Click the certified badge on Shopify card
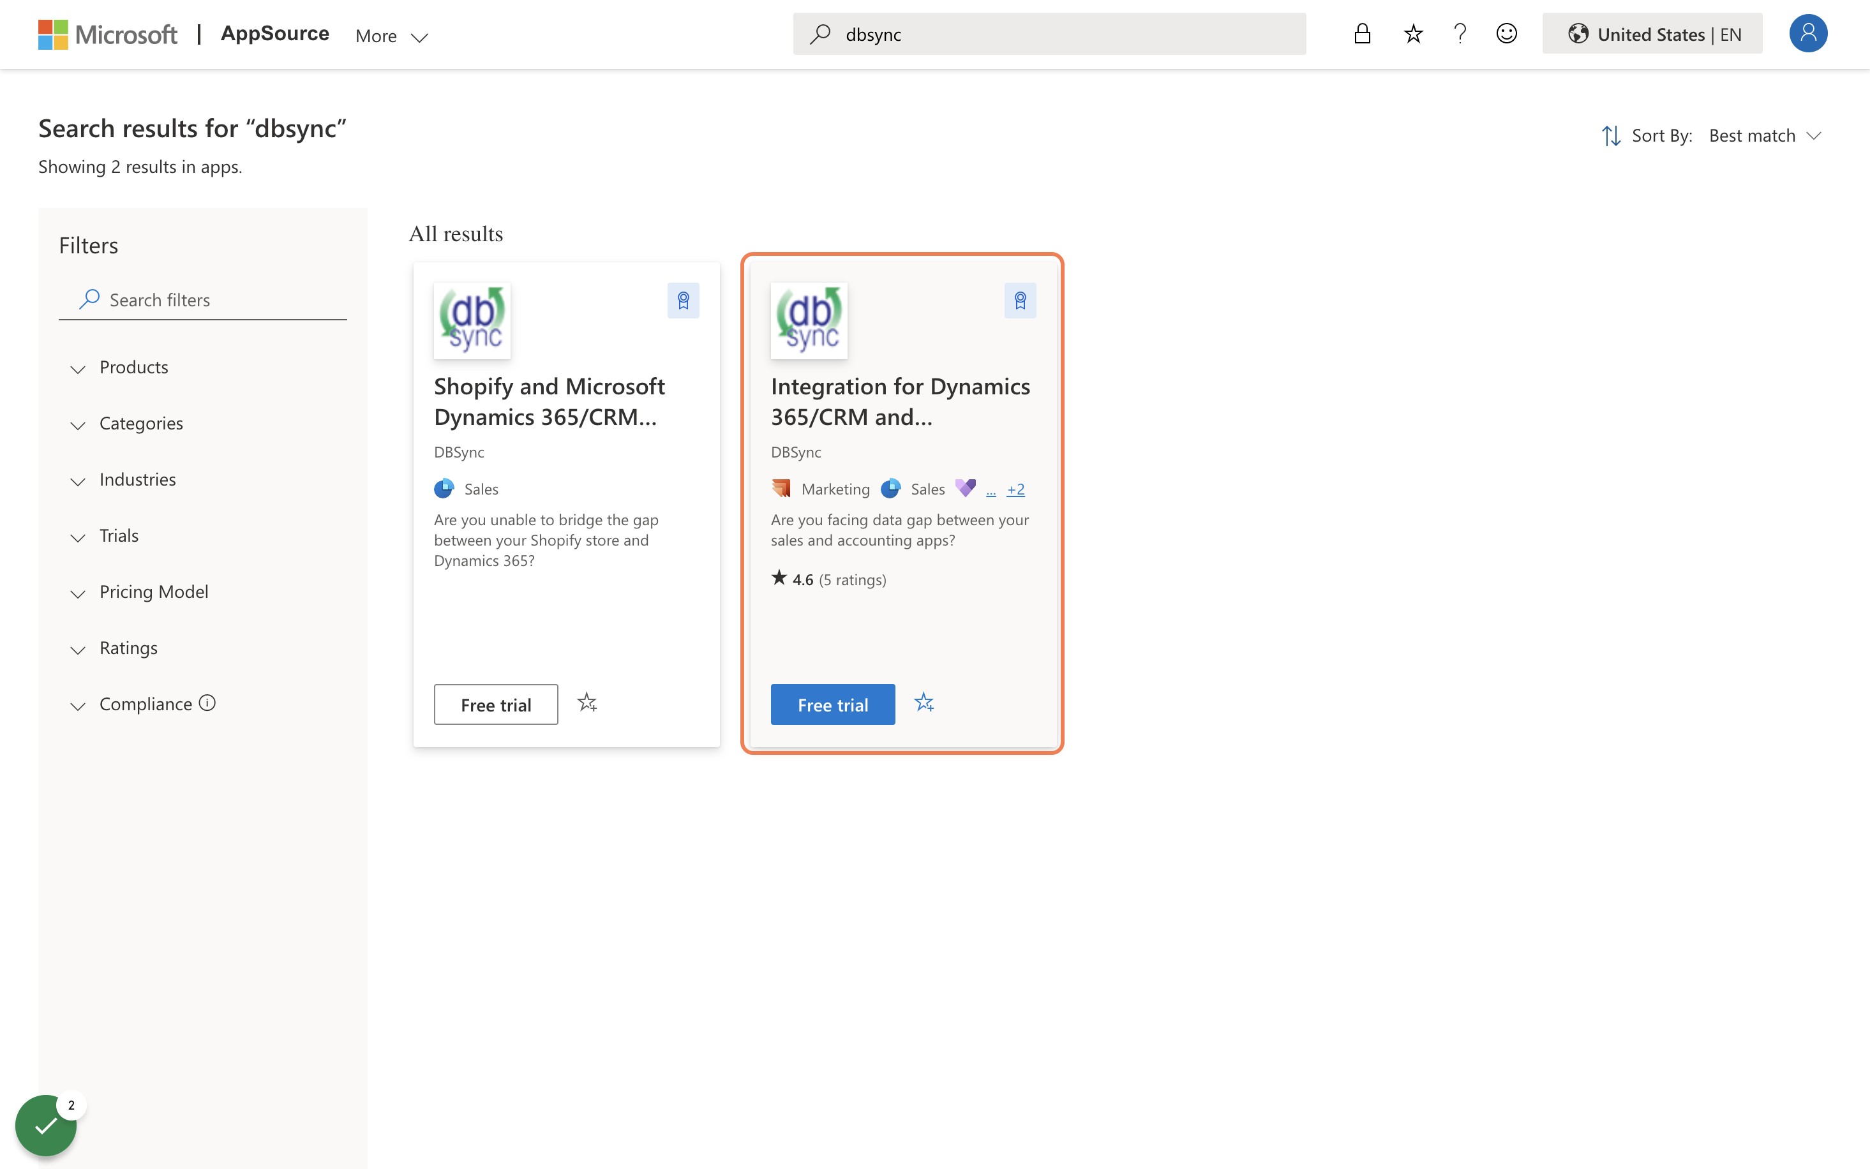Image resolution: width=1870 pixels, height=1169 pixels. [x=684, y=301]
